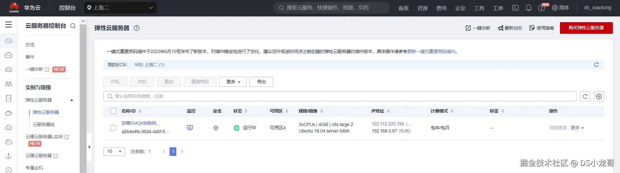620x173 pixels.
Task: Click page number 1 in pagination
Action: [x=173, y=151]
